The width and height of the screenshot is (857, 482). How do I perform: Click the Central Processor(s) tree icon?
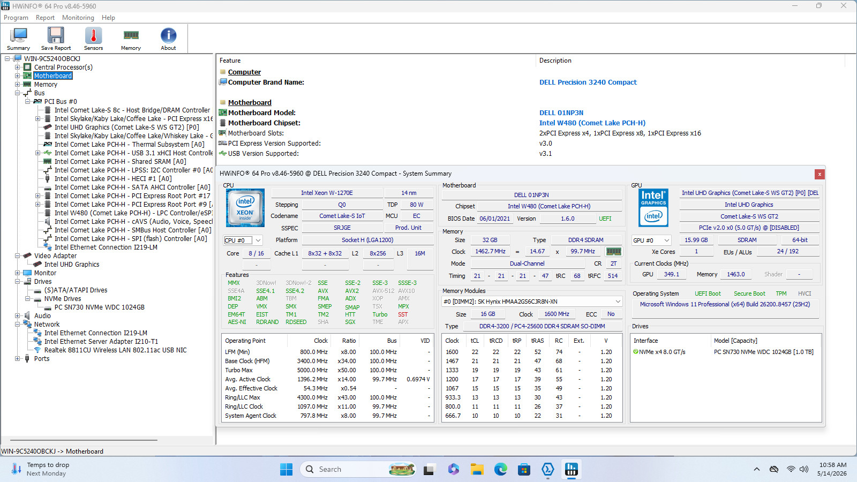(x=27, y=67)
